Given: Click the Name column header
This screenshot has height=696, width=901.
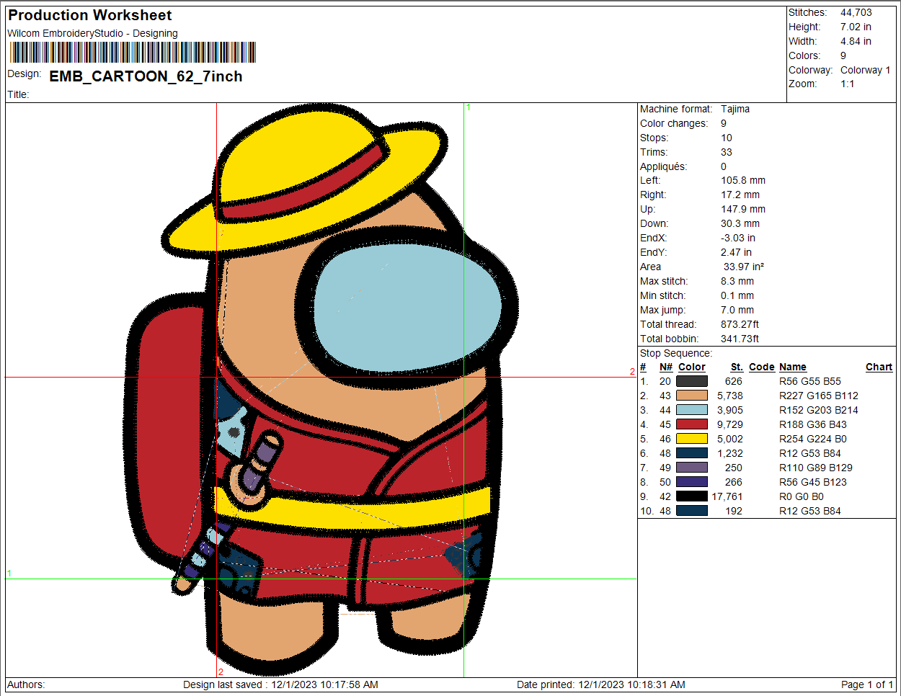Looking at the screenshot, I should click(792, 367).
